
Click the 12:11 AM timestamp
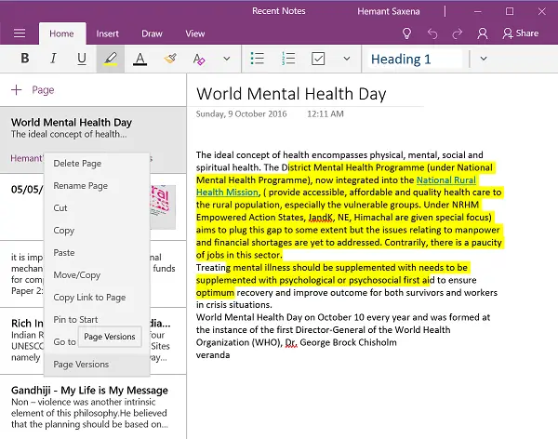[x=325, y=113]
